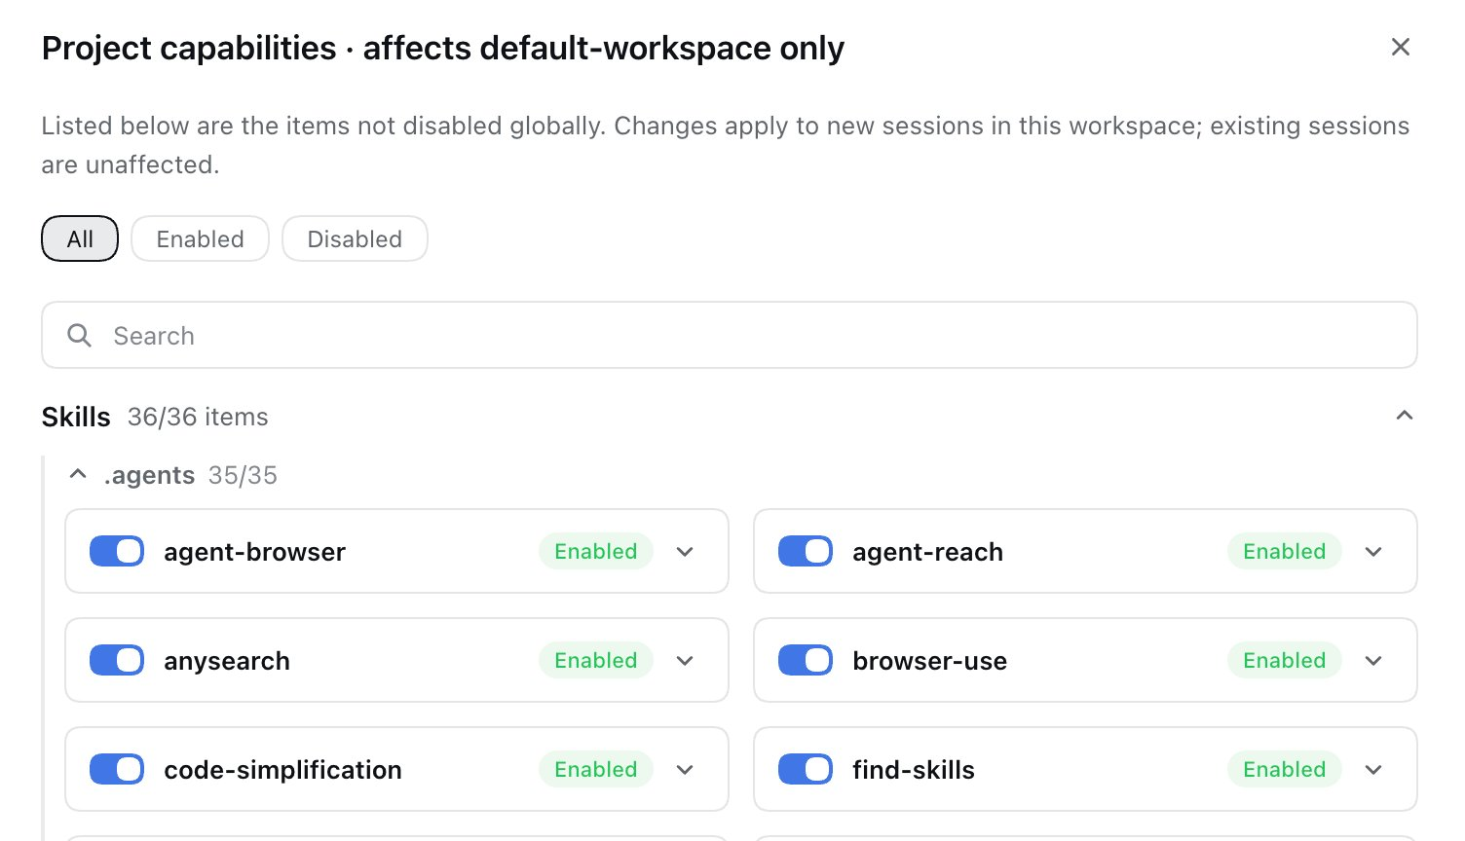This screenshot has width=1465, height=841.
Task: Expand anysearch details chevron
Action: click(x=685, y=661)
